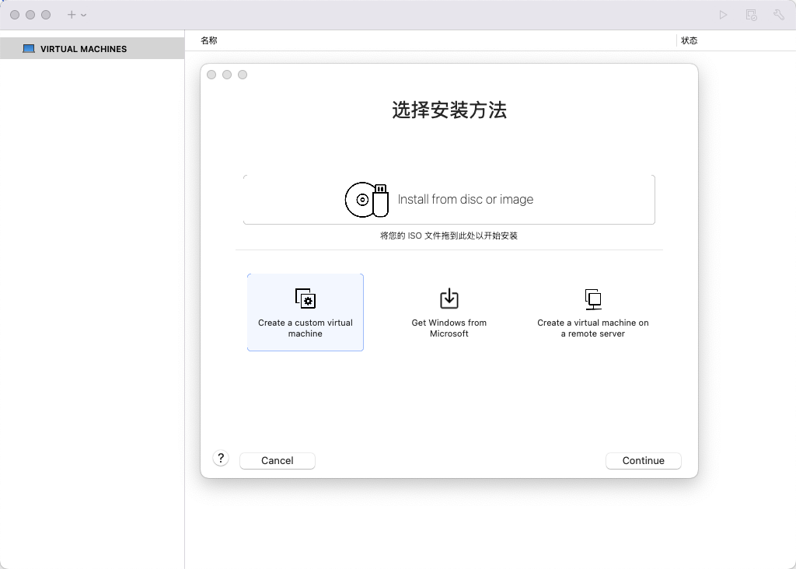Select VIRTUAL MACHINES in the sidebar
796x569 pixels.
coord(92,49)
